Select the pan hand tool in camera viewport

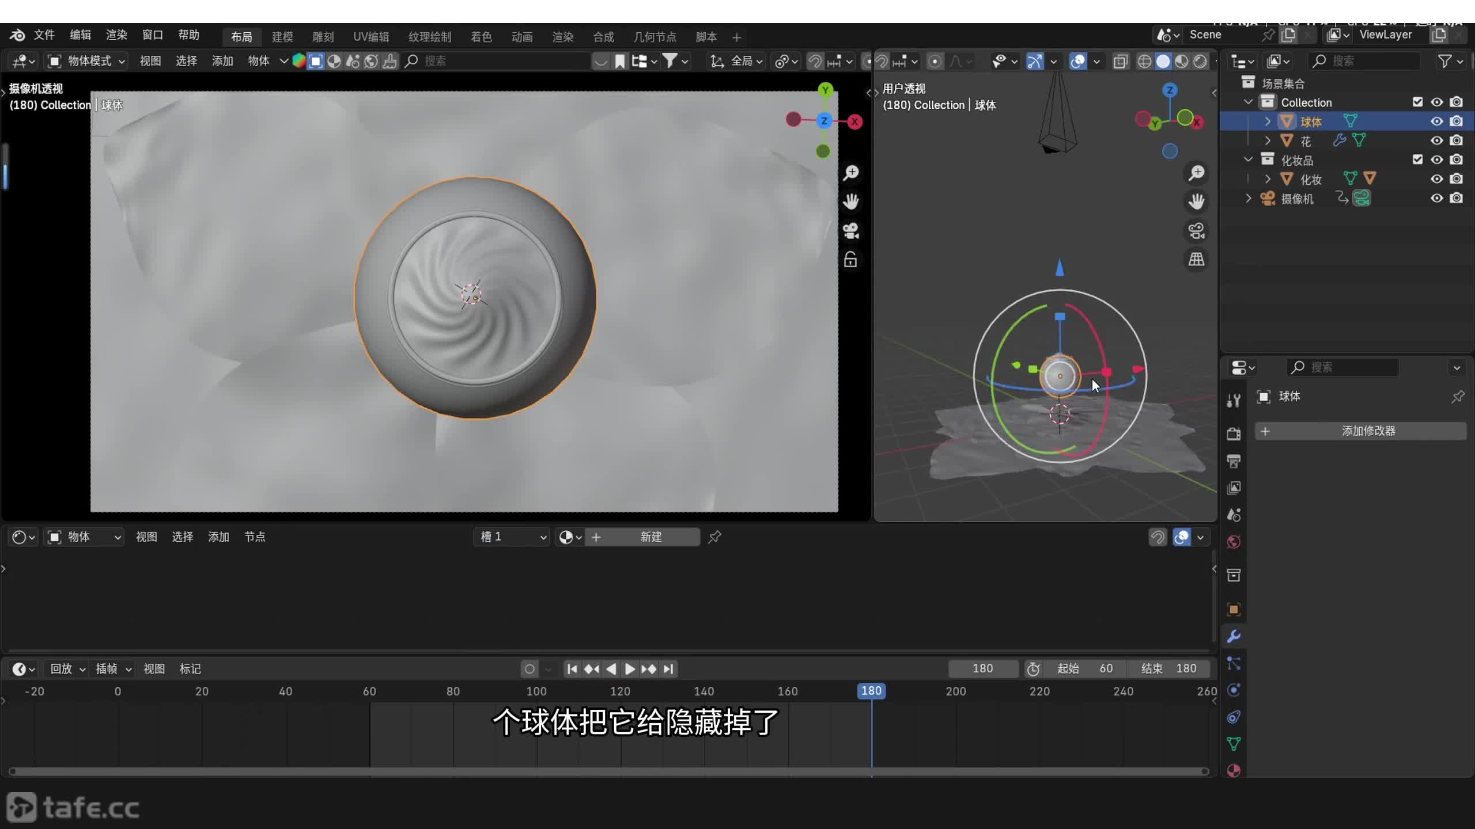[851, 201]
